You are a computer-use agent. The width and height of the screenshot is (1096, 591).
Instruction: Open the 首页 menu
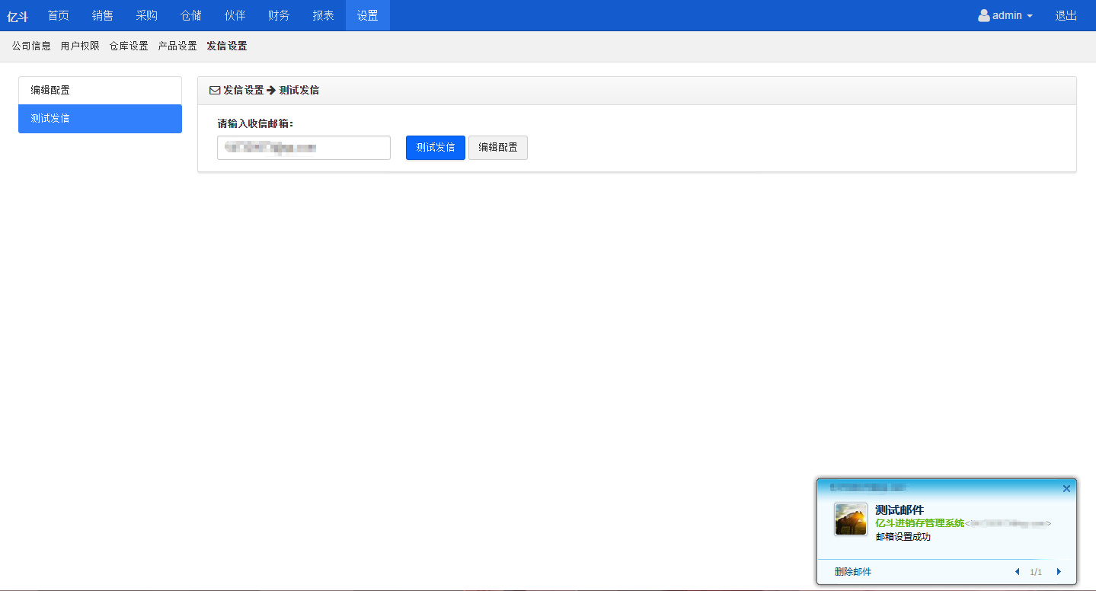click(x=58, y=16)
